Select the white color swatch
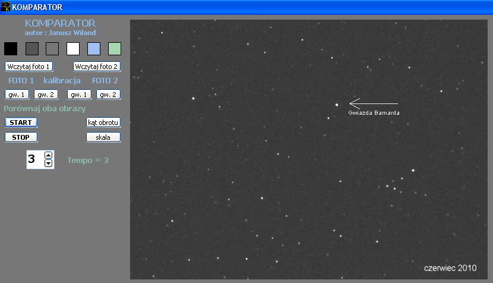The height and width of the screenshot is (283, 493). [73, 49]
